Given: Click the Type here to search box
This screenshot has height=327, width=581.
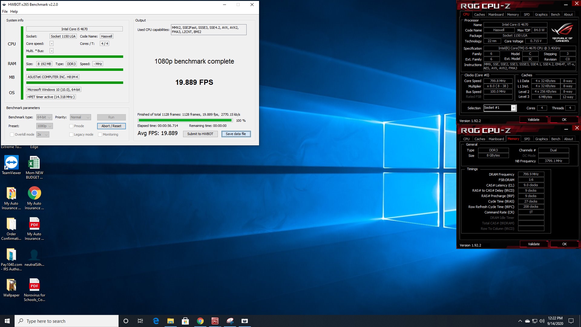Looking at the screenshot, I should [67, 321].
